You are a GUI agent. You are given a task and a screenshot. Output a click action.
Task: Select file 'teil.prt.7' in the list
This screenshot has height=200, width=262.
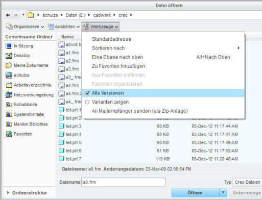click(74, 159)
